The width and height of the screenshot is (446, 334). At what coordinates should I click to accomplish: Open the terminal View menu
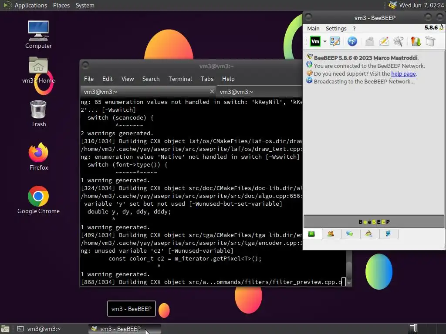point(128,79)
